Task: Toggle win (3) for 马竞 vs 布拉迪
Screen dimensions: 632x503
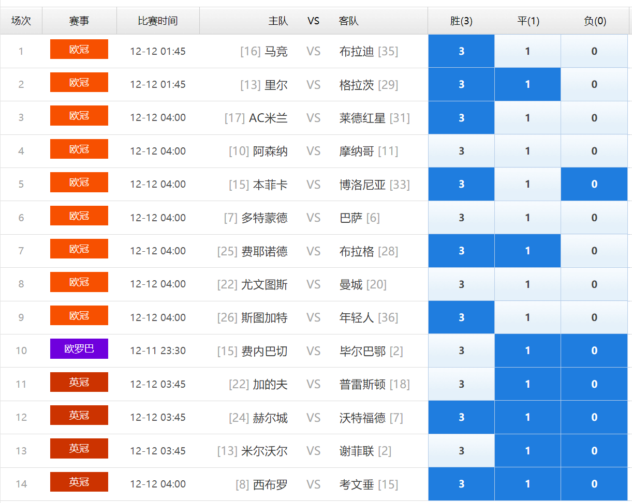Action: pos(461,51)
